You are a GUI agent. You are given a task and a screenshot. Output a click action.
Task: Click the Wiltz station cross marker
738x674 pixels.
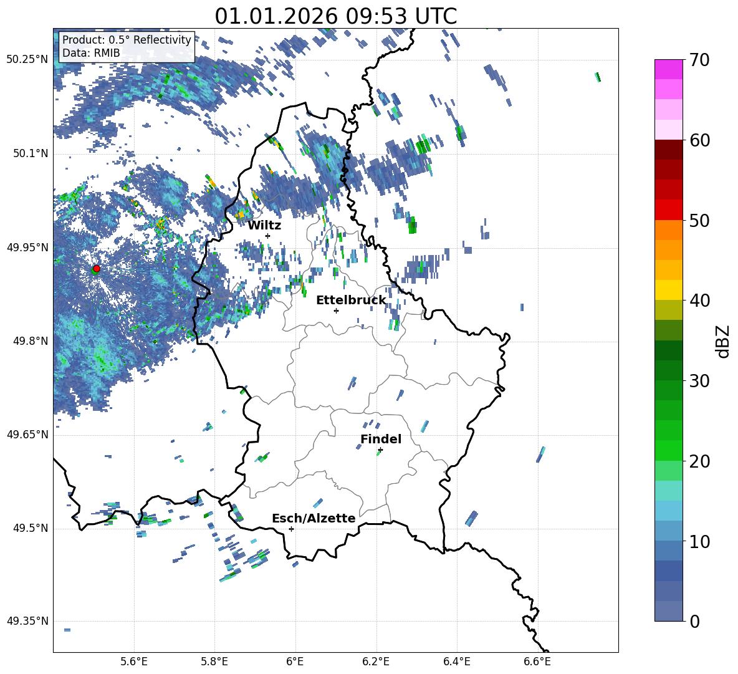[268, 236]
